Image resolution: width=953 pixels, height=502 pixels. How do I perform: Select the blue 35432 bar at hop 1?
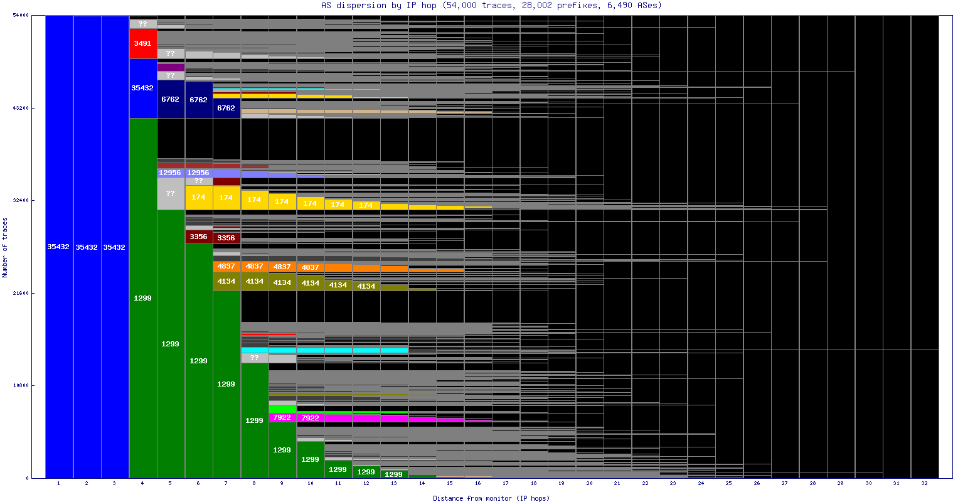pos(59,247)
